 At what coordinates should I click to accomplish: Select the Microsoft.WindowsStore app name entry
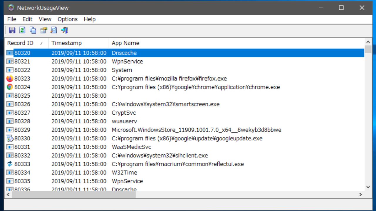tap(197, 130)
